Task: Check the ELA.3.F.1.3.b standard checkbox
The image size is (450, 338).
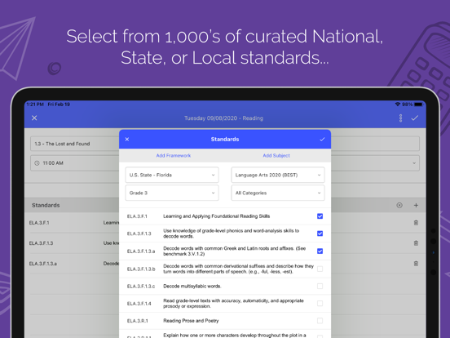Action: pyautogui.click(x=320, y=269)
